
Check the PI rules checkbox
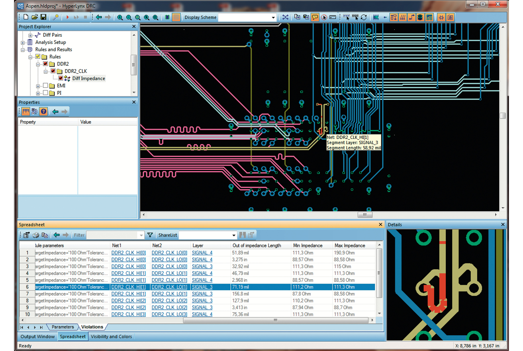coord(45,93)
